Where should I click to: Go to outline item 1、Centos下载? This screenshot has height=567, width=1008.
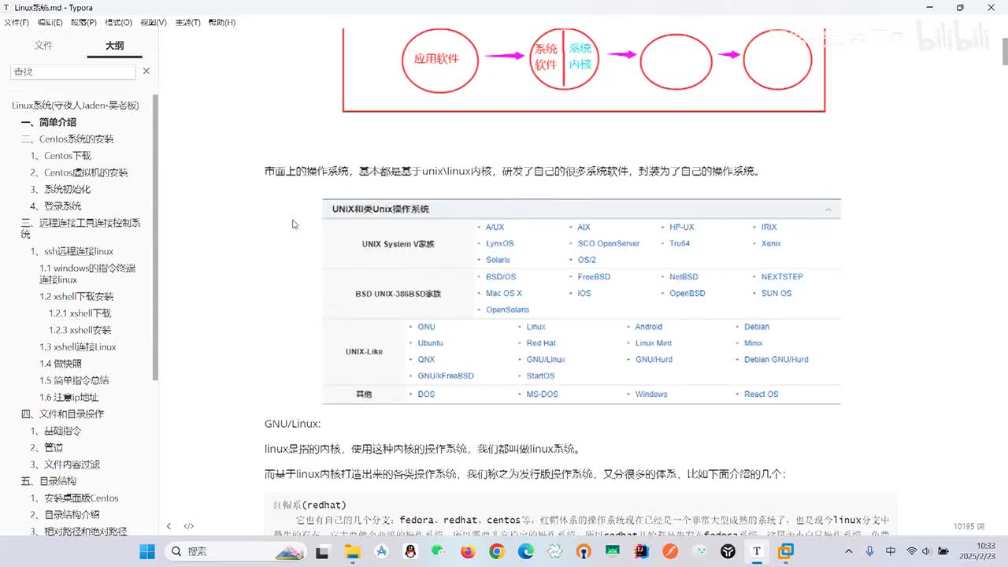(x=61, y=156)
